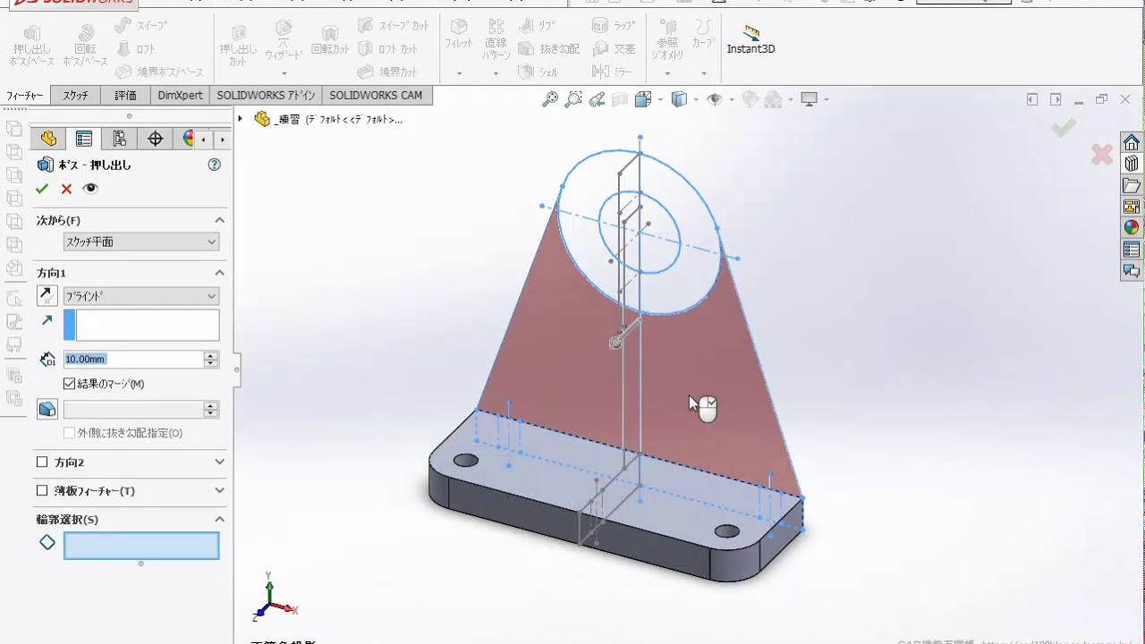
Task: Toggle detailed preview eye icon
Action: point(90,189)
